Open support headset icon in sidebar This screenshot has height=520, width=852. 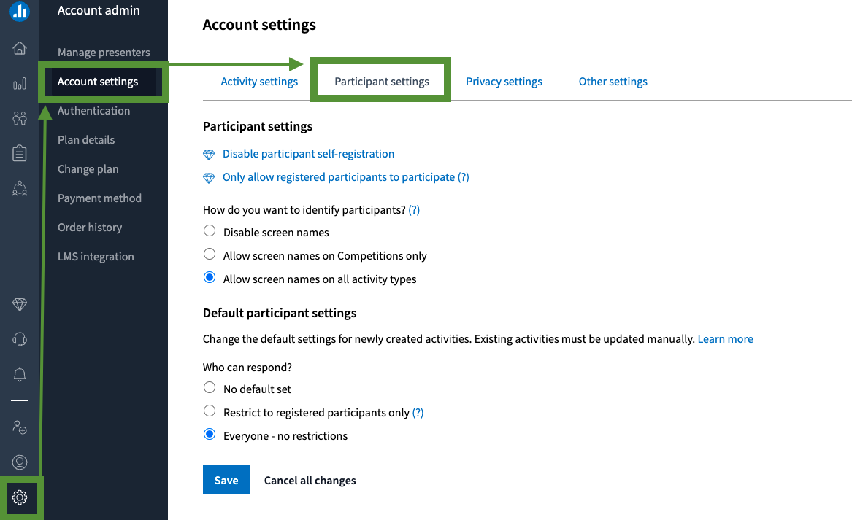(x=20, y=339)
